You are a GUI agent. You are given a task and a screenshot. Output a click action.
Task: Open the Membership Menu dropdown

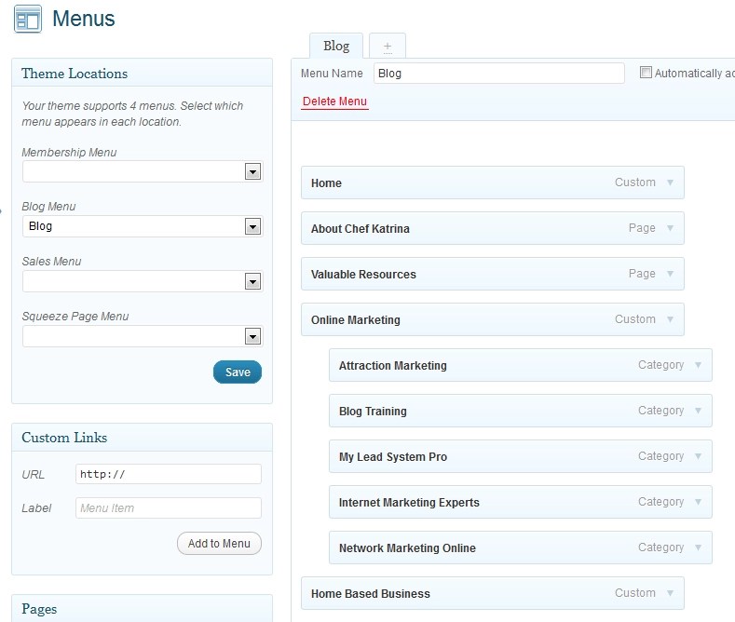(142, 171)
